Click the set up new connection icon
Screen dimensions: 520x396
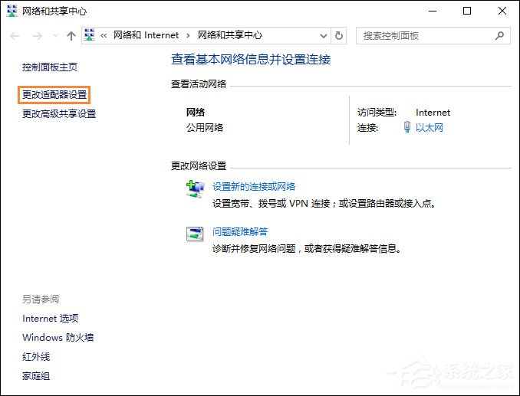(196, 188)
